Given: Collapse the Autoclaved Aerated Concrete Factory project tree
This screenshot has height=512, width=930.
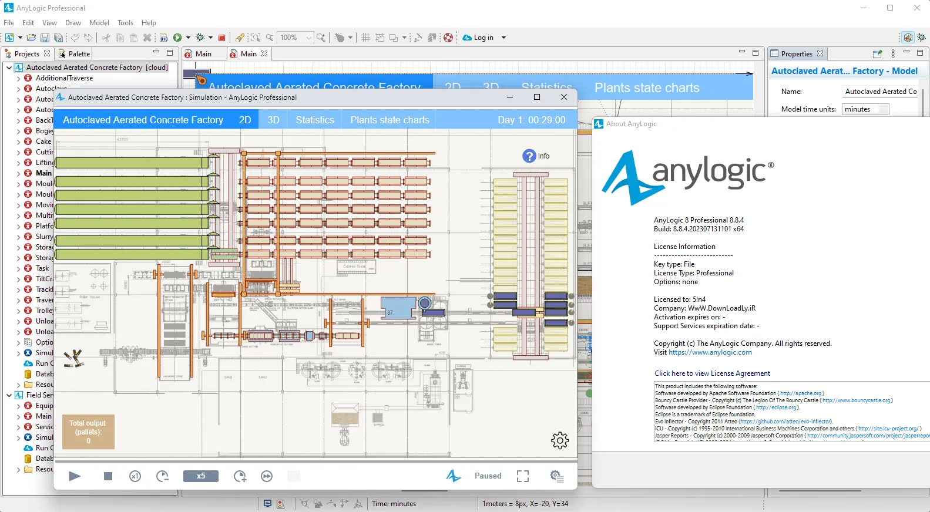Looking at the screenshot, I should [x=9, y=68].
